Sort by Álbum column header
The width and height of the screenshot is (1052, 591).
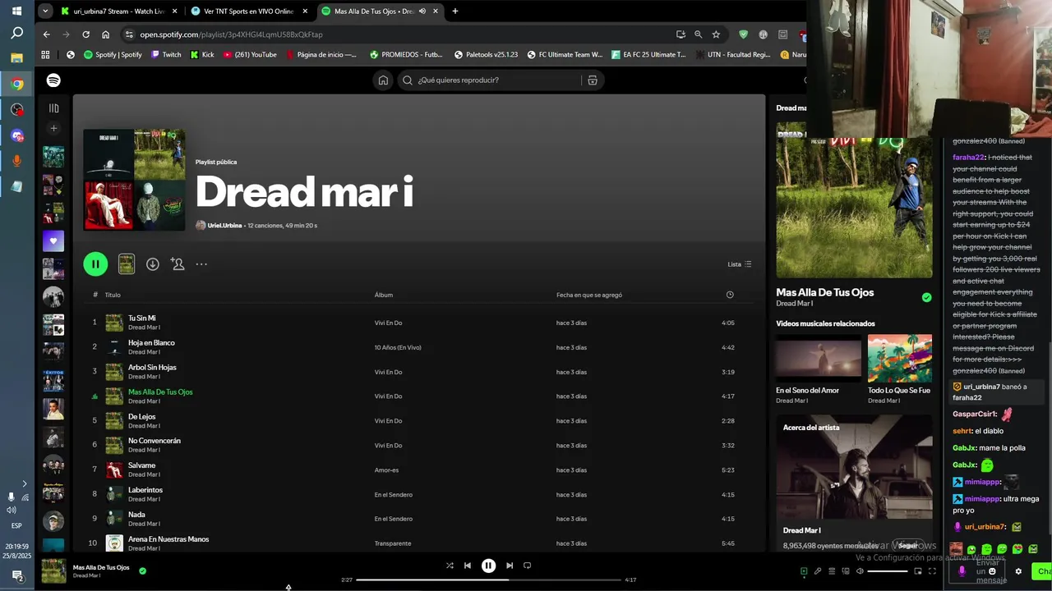(384, 295)
